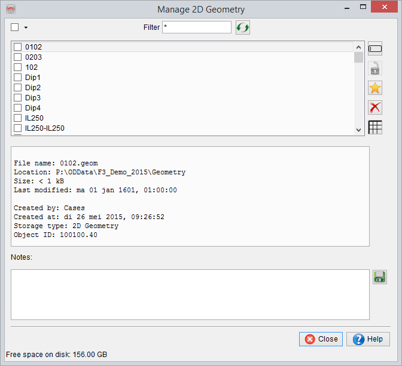The image size is (402, 366).
Task: Click the padlock read-only icon
Action: tap(375, 68)
